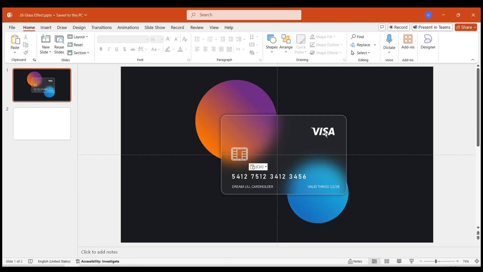This screenshot has width=483, height=272.
Task: Click the Record button top right
Action: [398, 27]
